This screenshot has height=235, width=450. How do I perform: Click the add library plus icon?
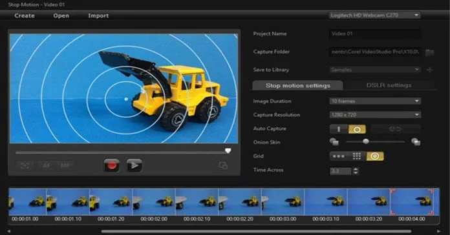coord(429,70)
